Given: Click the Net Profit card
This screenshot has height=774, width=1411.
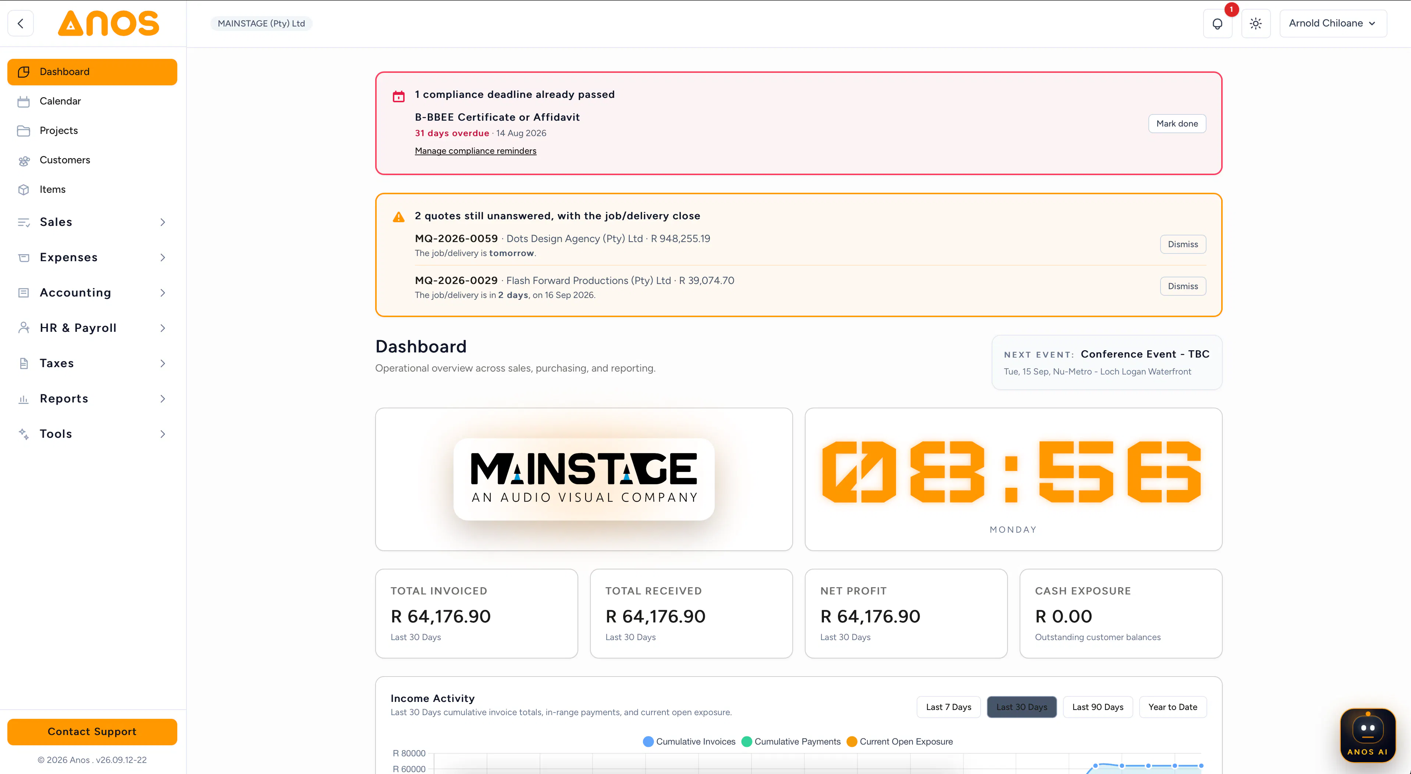Looking at the screenshot, I should click(906, 614).
